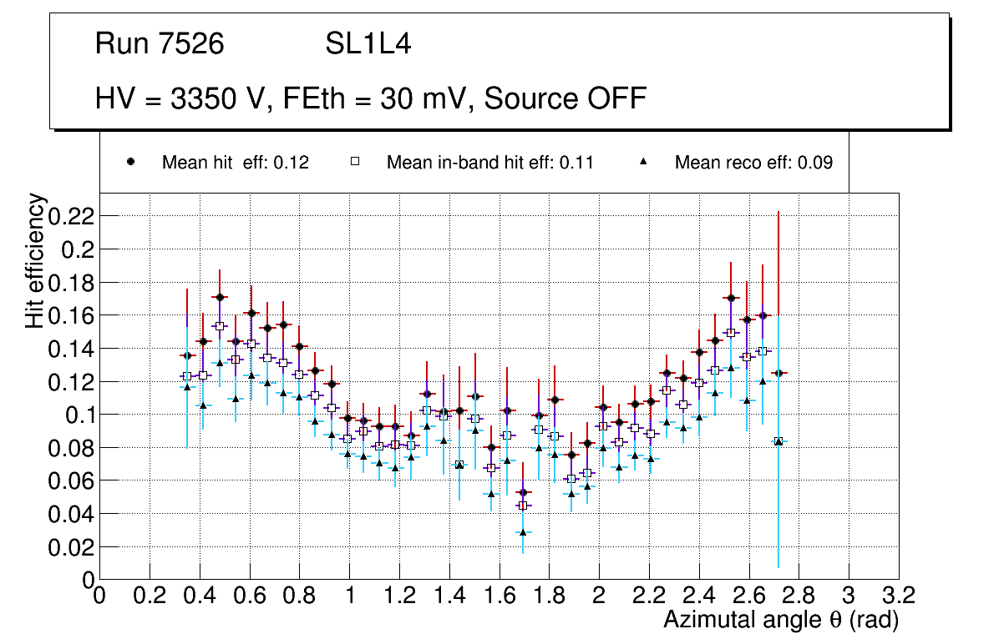Click the "Hit efficiency" y-axis title
Viewport: 999px width, 644px height.
(x=35, y=260)
